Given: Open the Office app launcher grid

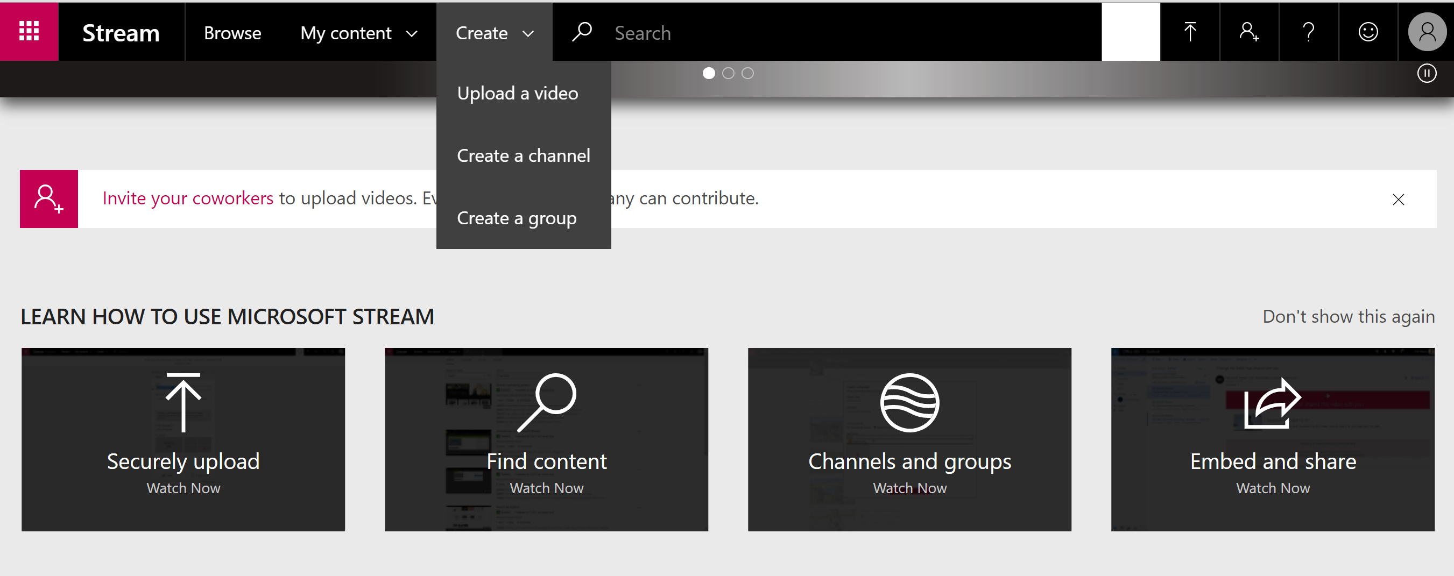Looking at the screenshot, I should (x=30, y=32).
